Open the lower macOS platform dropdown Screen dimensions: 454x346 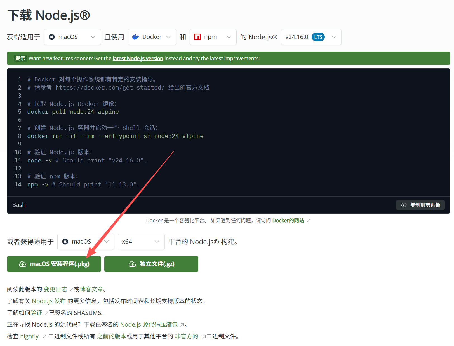click(x=86, y=242)
